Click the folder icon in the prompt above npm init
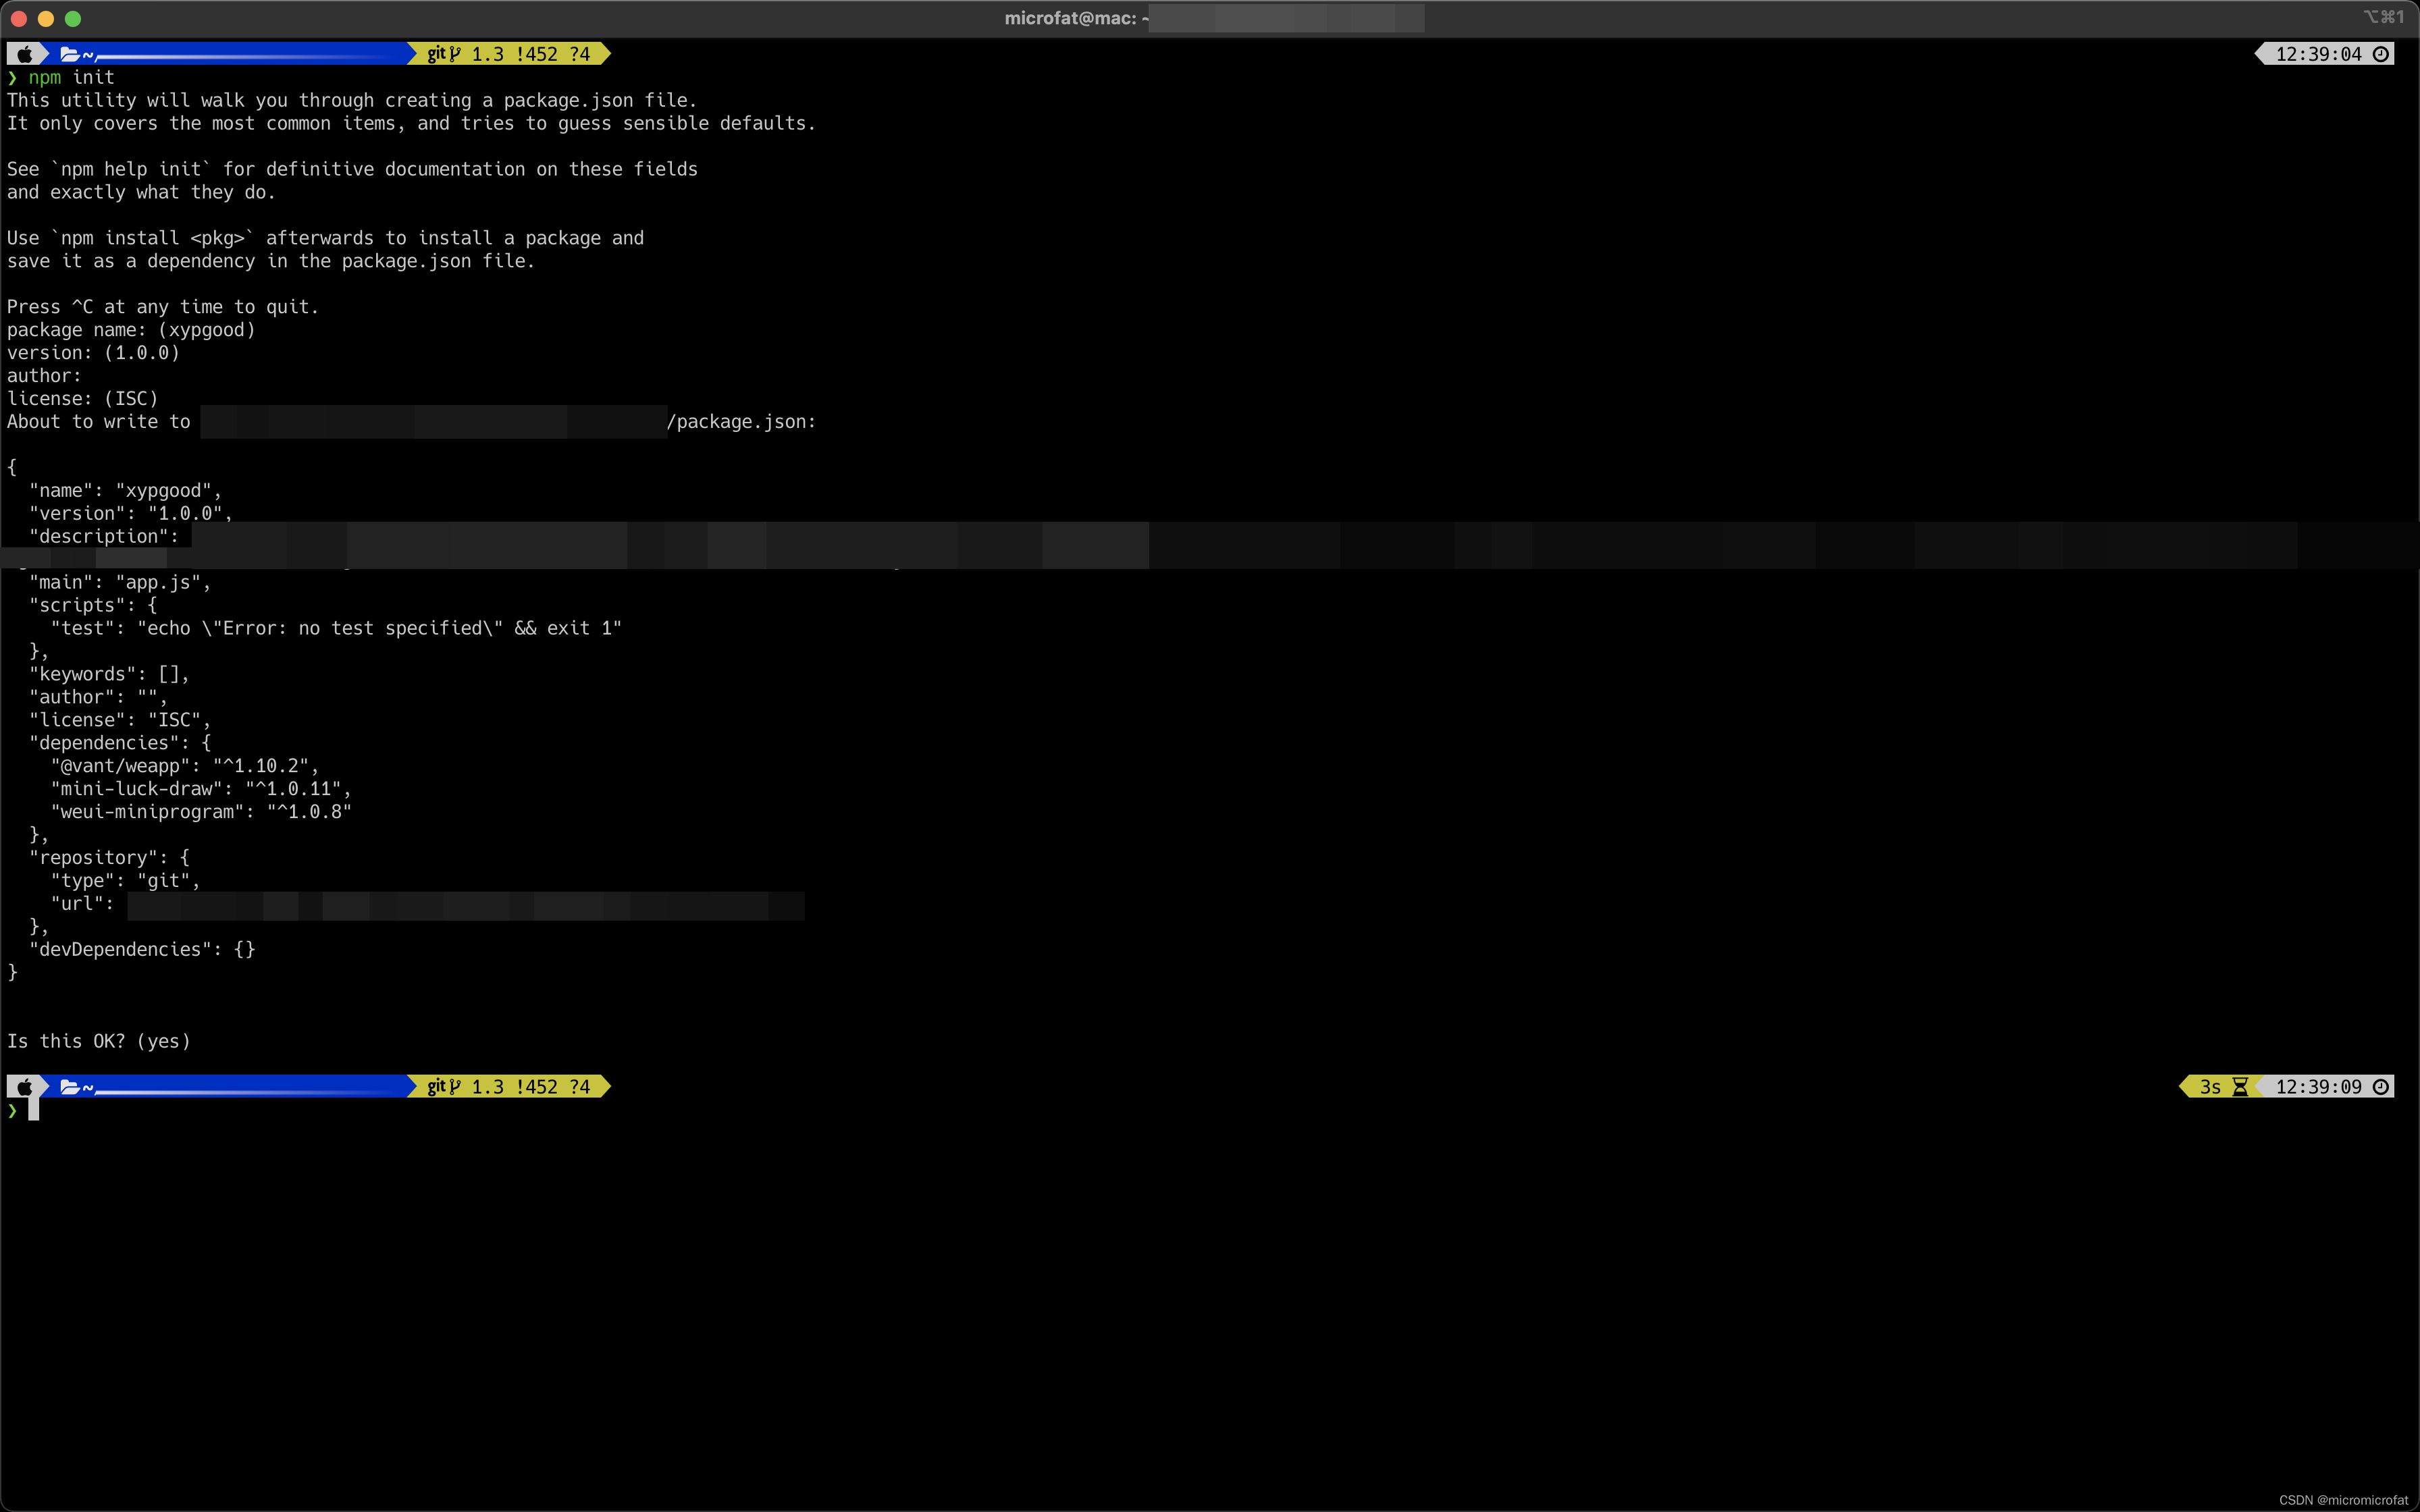Image resolution: width=2420 pixels, height=1512 pixels. 70,54
